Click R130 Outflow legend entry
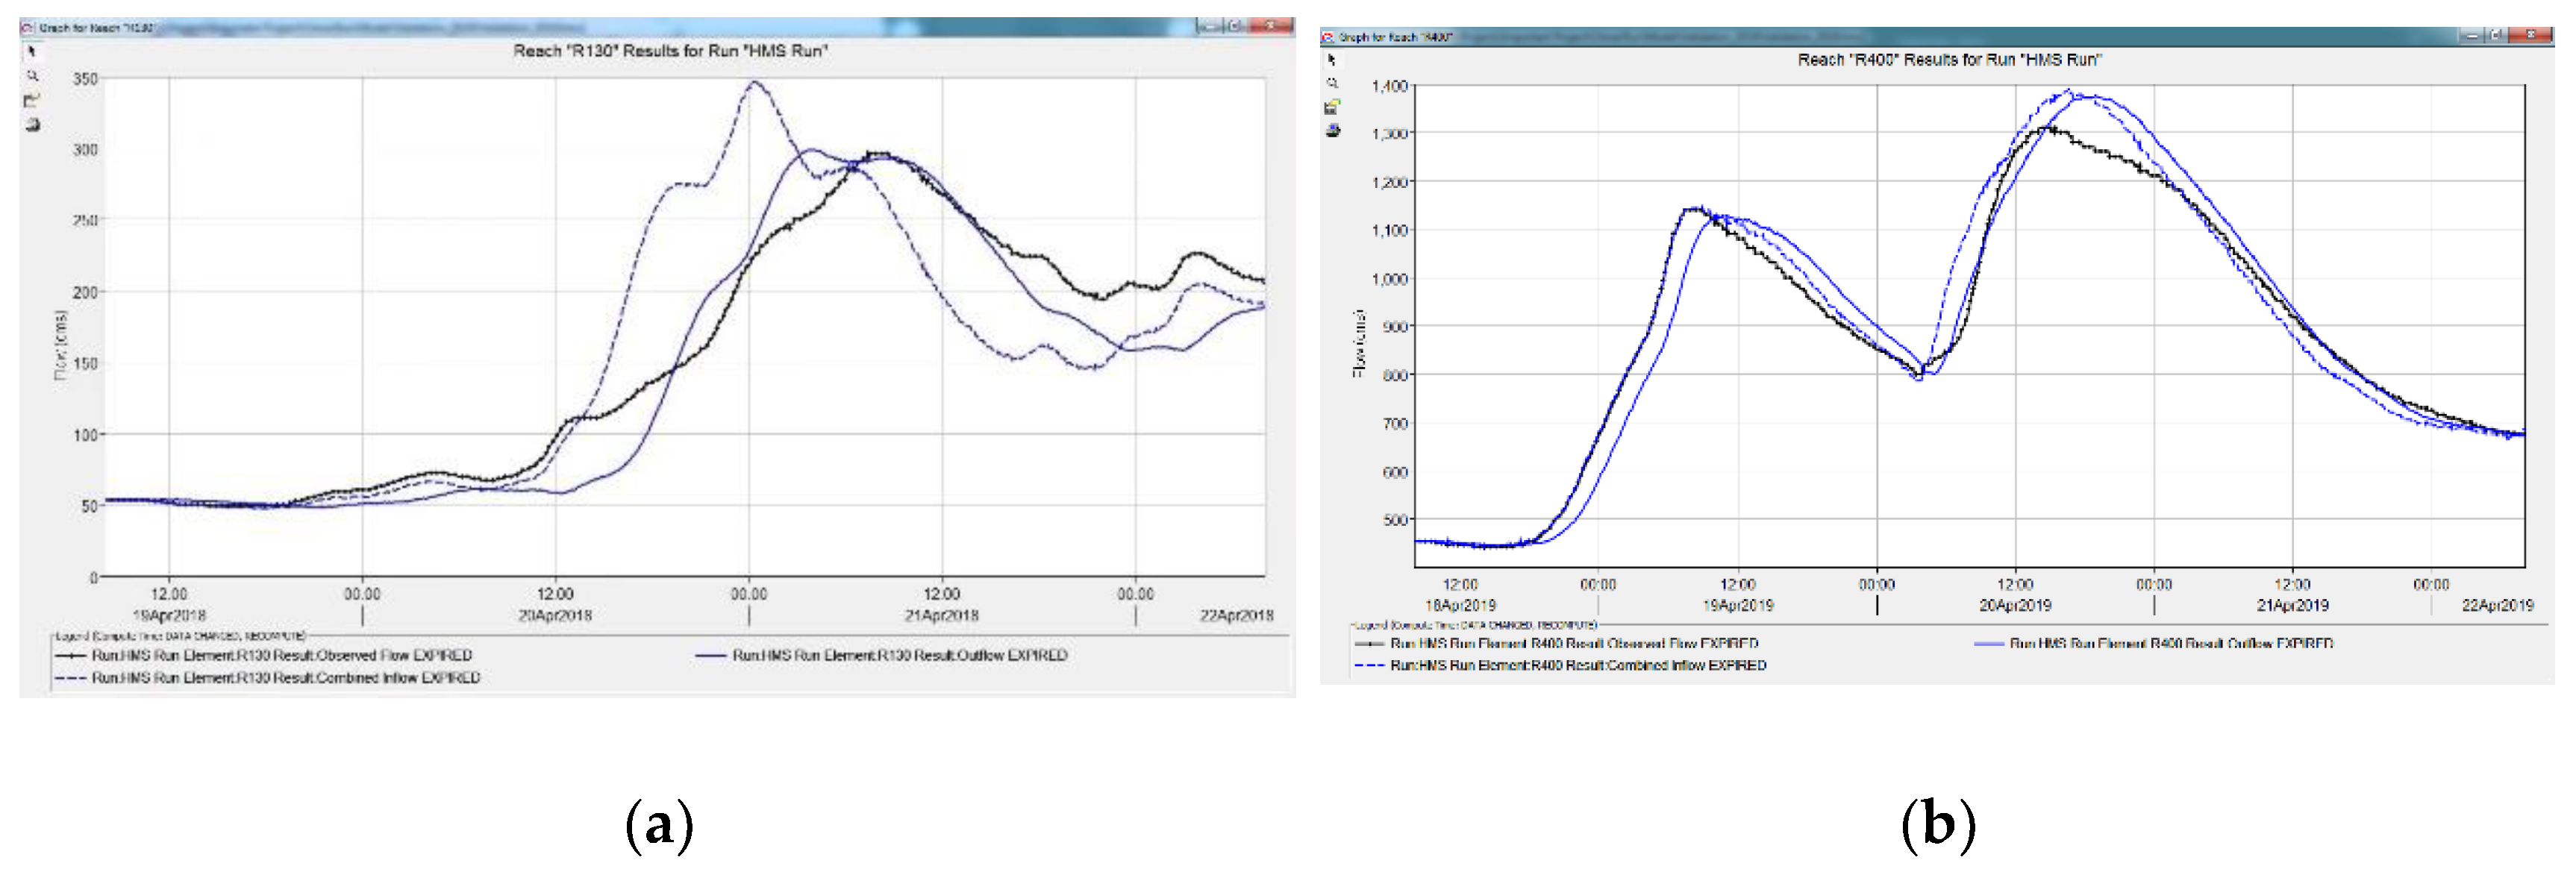The width and height of the screenshot is (2576, 869). pyautogui.click(x=899, y=656)
